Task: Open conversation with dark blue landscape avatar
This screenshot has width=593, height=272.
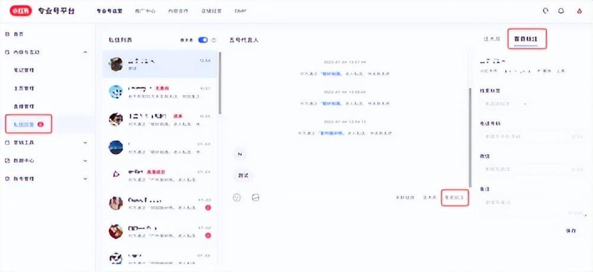Action: [116, 147]
